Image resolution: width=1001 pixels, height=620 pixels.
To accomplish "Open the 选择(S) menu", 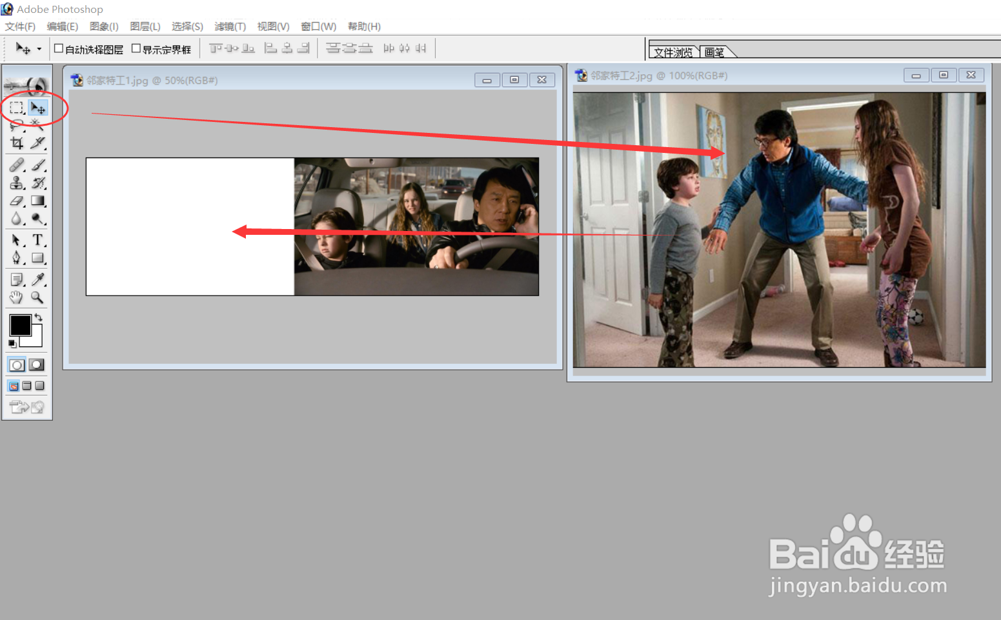I will (x=188, y=26).
